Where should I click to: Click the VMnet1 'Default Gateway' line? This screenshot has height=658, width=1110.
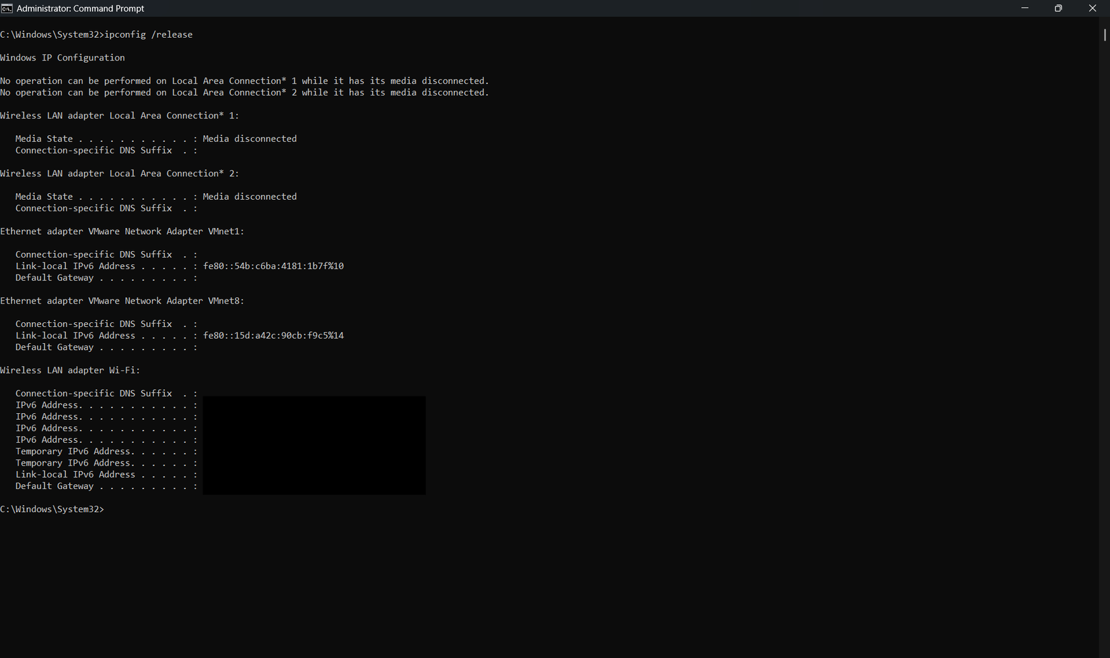106,278
